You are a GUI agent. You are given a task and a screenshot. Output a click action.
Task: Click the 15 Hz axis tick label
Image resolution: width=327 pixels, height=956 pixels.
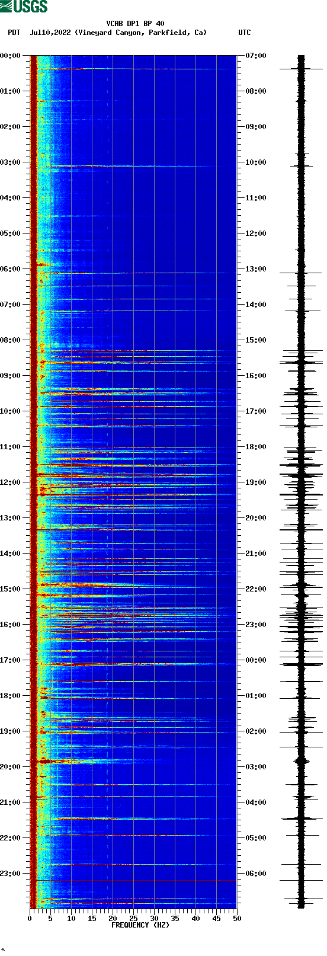point(92,919)
